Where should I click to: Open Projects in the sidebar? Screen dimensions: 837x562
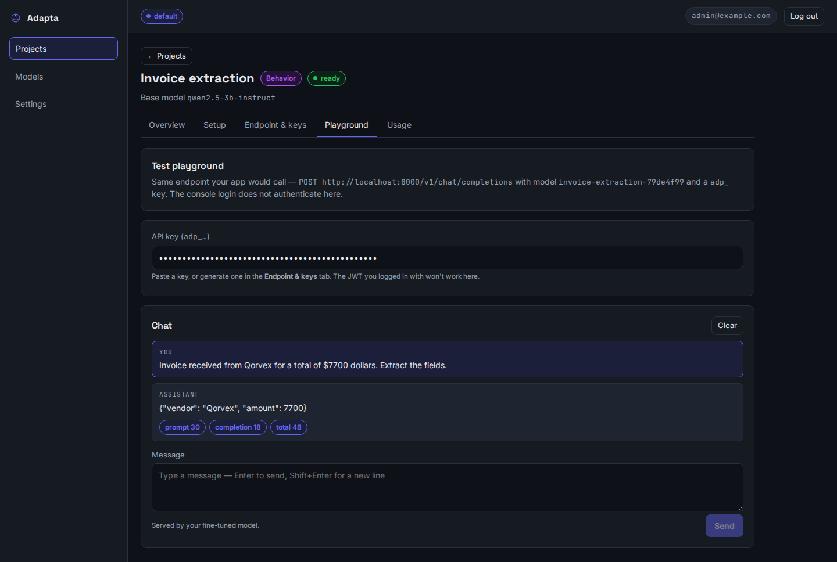[x=63, y=49]
